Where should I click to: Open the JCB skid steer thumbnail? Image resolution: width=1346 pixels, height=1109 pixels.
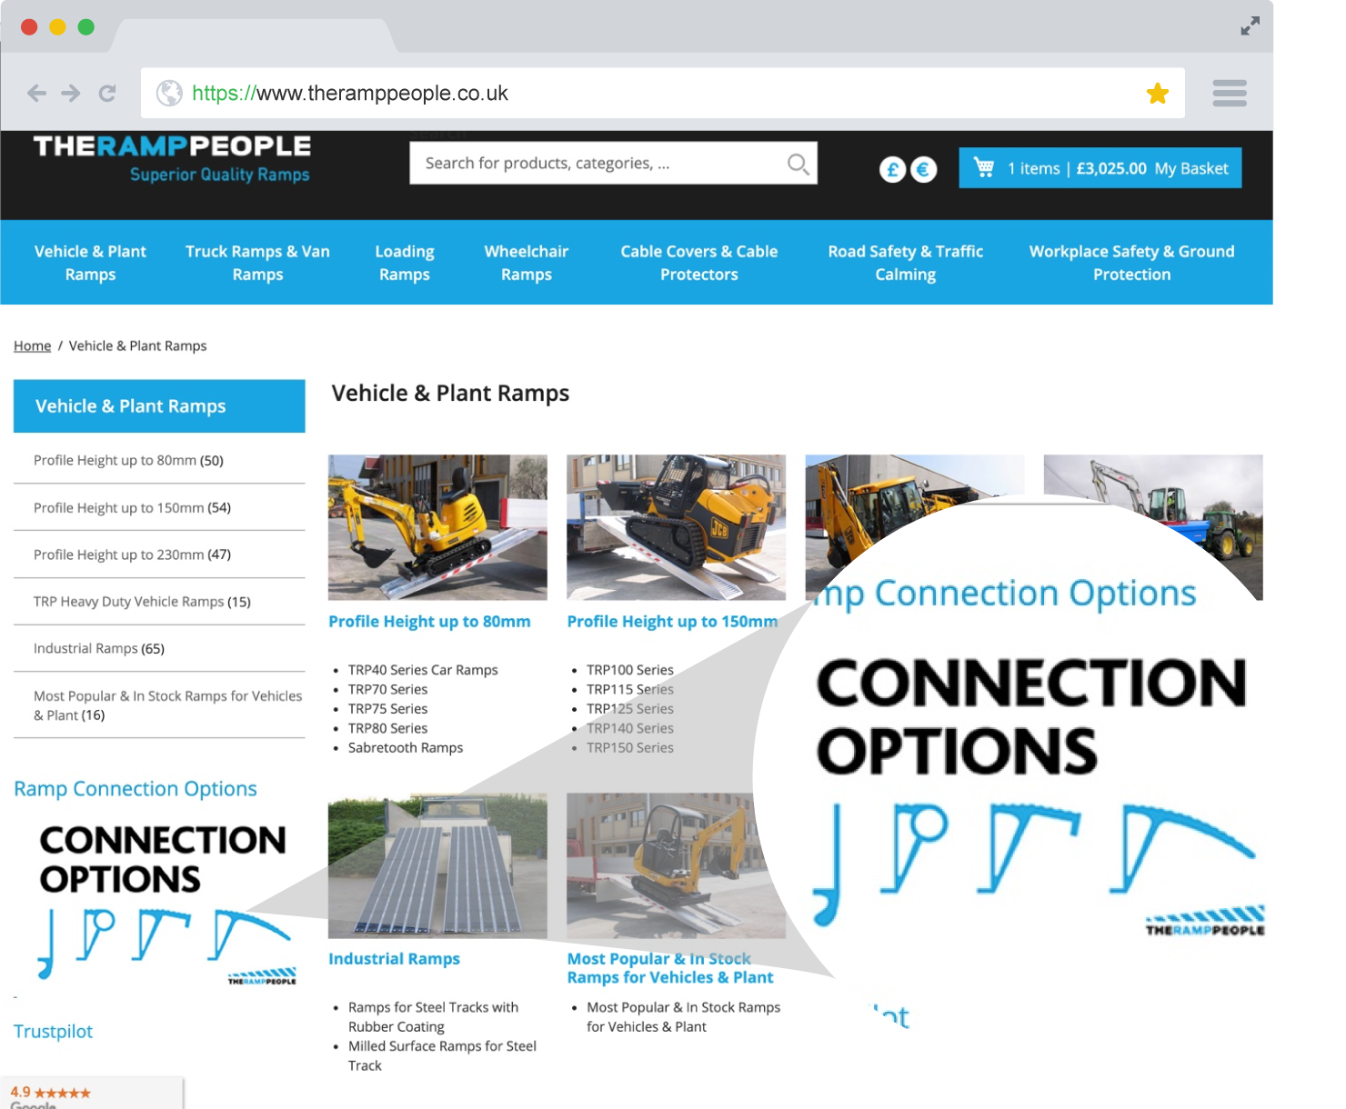tap(676, 527)
